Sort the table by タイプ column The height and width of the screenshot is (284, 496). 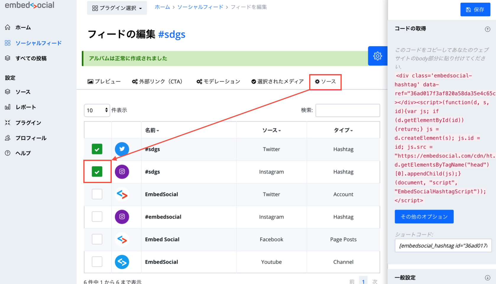coord(343,130)
